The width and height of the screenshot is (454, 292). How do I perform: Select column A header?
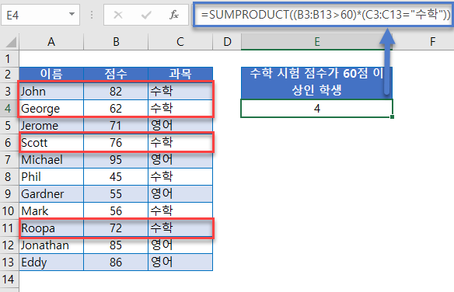pos(51,42)
